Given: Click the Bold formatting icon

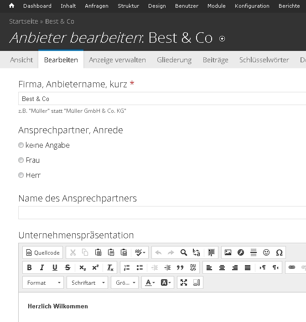Looking at the screenshot, I should point(30,267).
